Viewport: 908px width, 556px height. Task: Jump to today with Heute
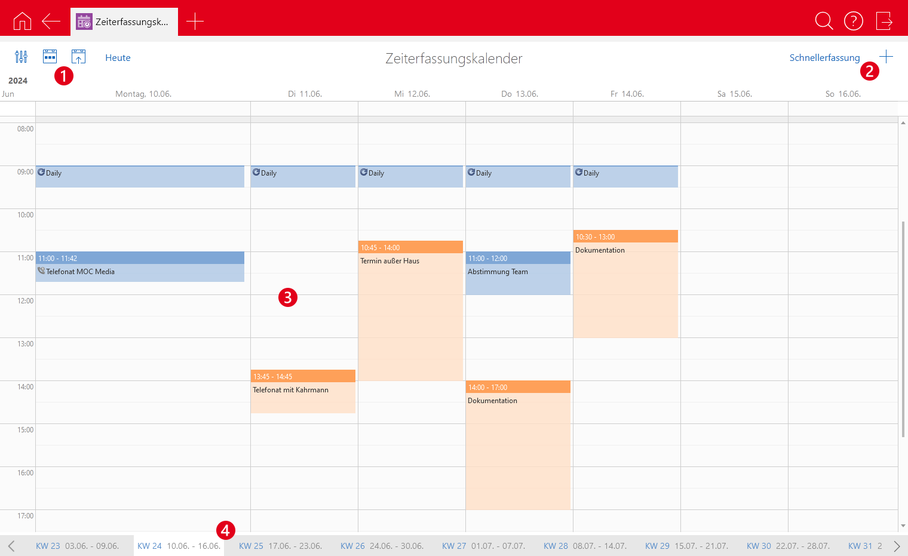pos(118,58)
